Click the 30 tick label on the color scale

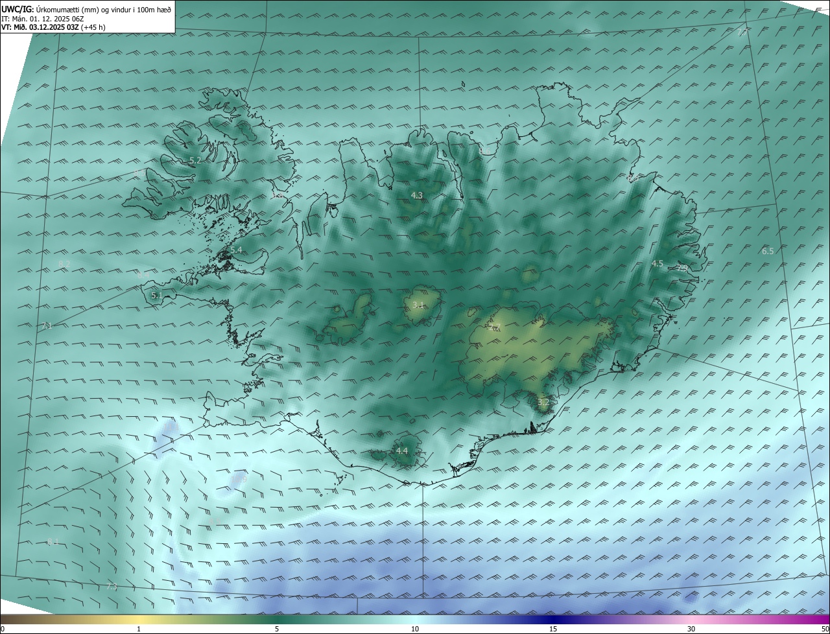pos(691,629)
